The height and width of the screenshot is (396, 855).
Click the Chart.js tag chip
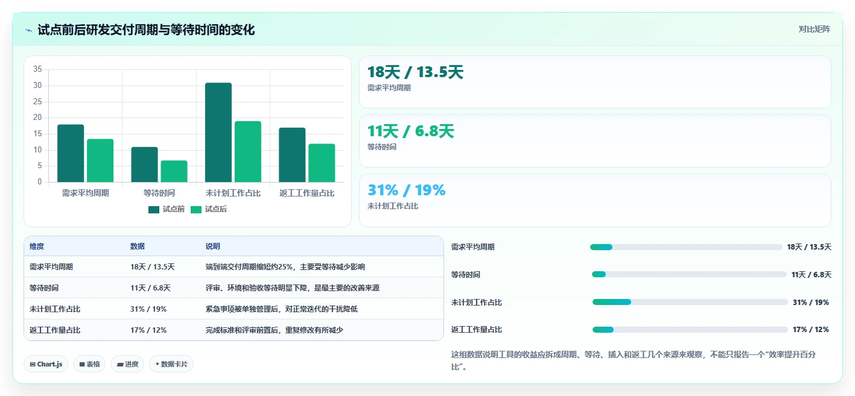coord(46,364)
